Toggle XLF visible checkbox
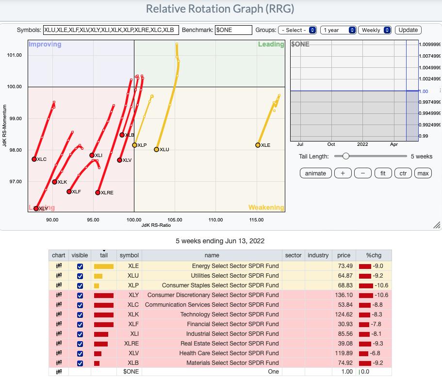 (80, 324)
